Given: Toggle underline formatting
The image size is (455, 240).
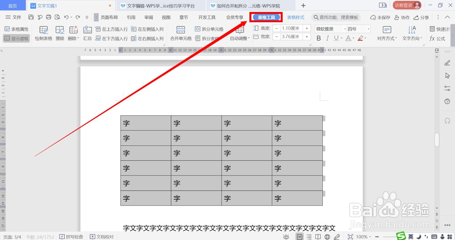Looking at the screenshot, I should pyautogui.click(x=336, y=38).
